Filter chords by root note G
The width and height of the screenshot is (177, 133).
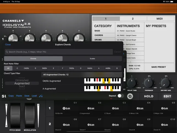pos(81,68)
